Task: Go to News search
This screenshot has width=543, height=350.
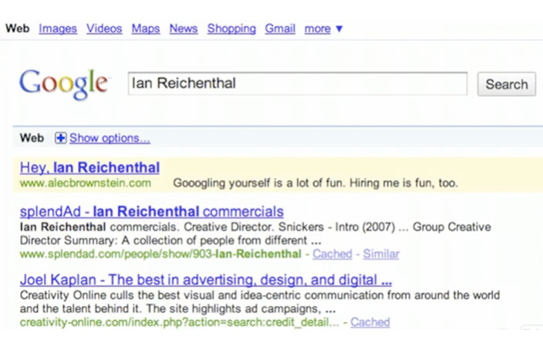Action: click(x=184, y=29)
